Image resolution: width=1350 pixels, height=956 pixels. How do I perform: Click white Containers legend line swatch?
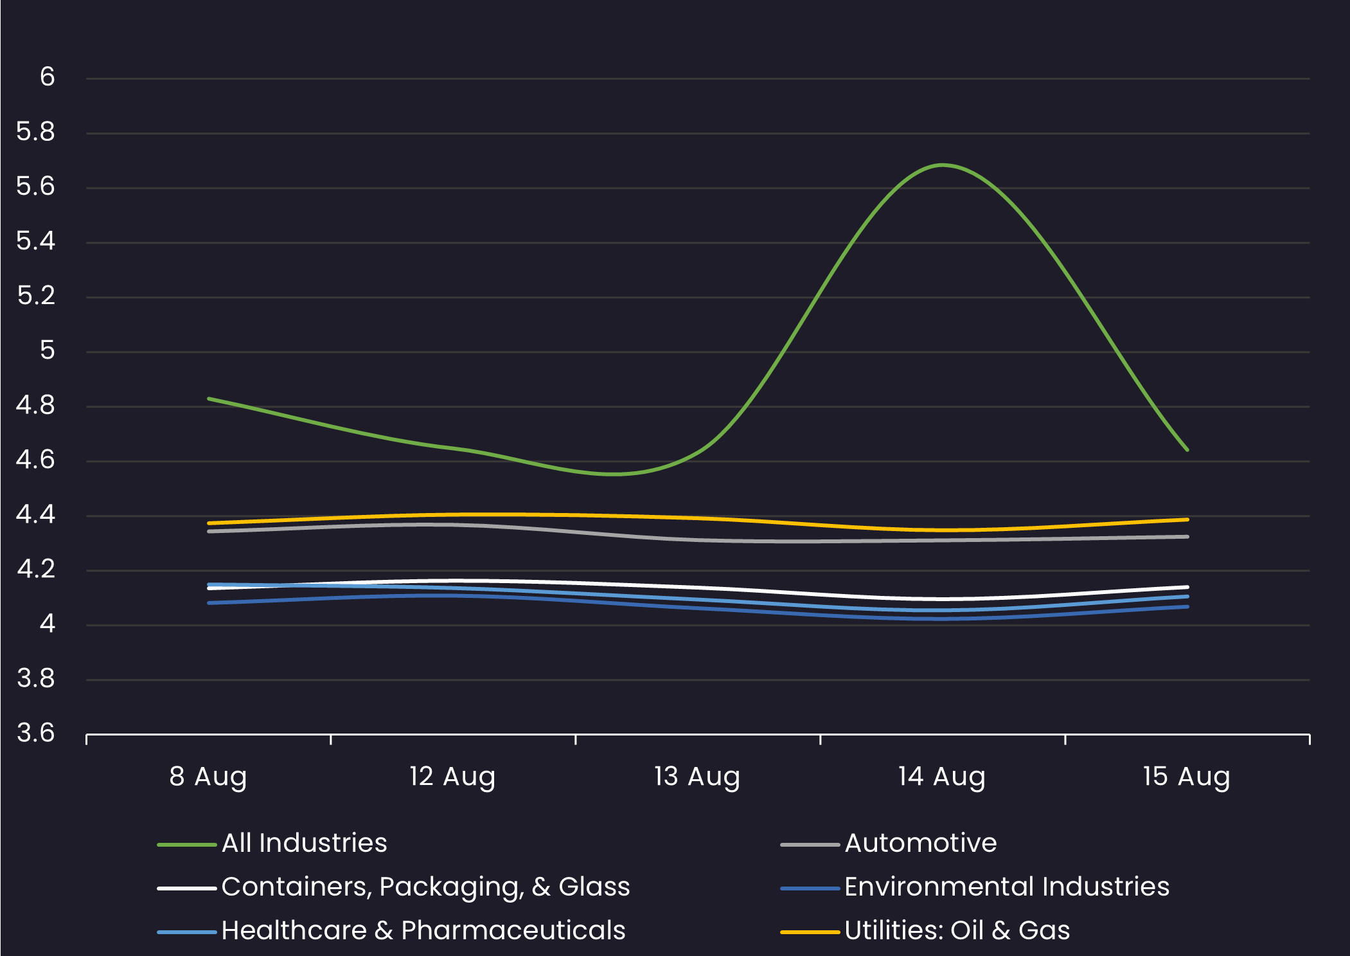click(x=186, y=888)
